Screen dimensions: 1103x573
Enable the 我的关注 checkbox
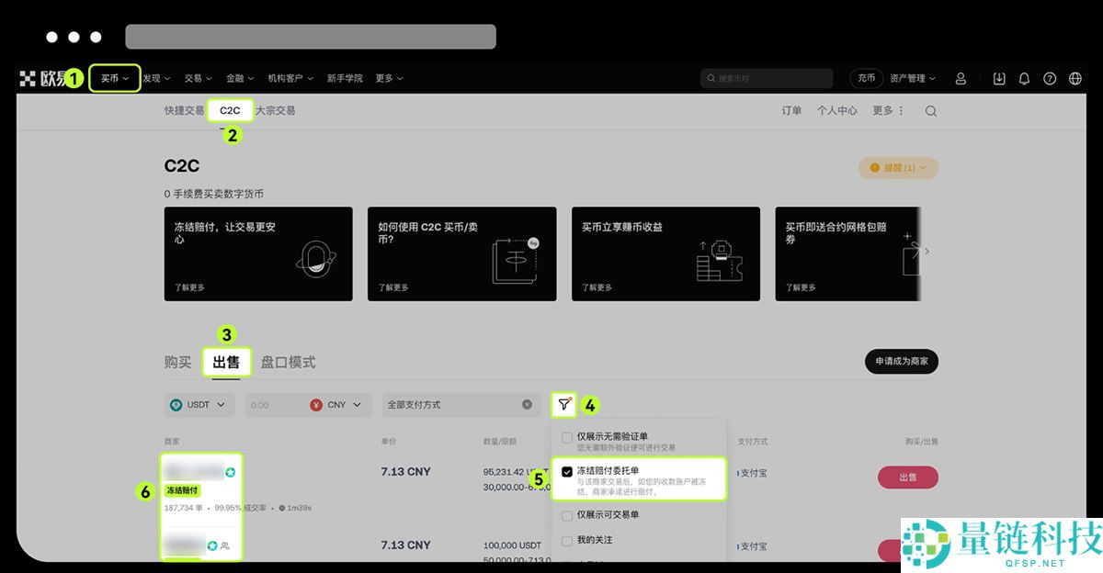coord(567,540)
